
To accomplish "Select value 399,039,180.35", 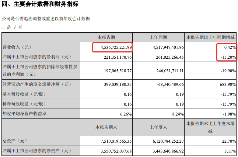I will pos(118,84).
